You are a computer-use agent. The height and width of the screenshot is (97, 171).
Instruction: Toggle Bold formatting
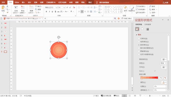[x=46, y=12]
